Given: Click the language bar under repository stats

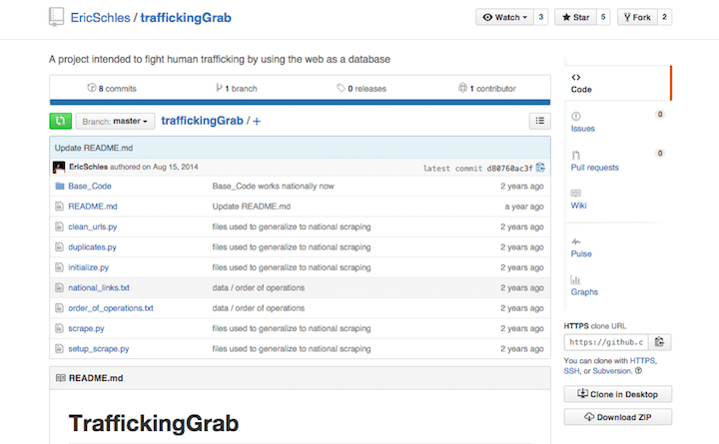Looking at the screenshot, I should [300, 102].
